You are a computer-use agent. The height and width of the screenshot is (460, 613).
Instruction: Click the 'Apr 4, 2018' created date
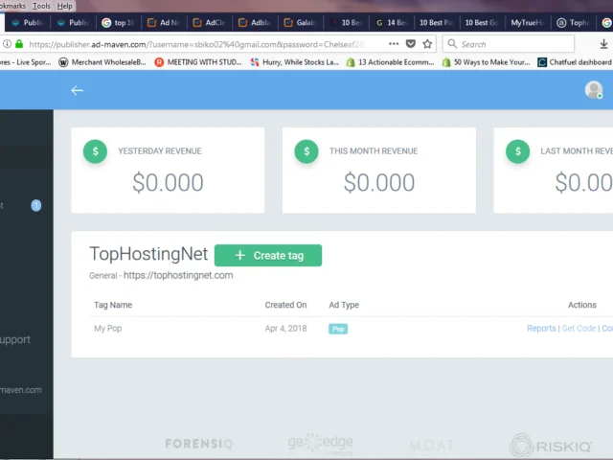click(x=285, y=328)
